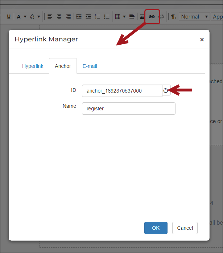Switch to the Hyperlink tab

(x=33, y=66)
